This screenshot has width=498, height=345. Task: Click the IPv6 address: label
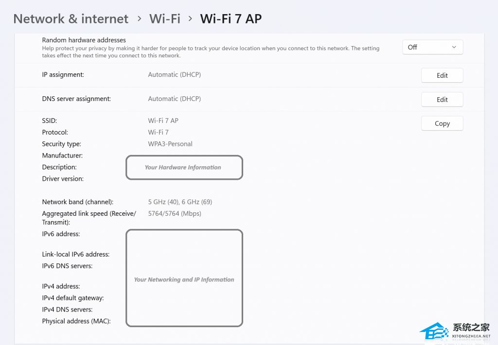click(61, 234)
